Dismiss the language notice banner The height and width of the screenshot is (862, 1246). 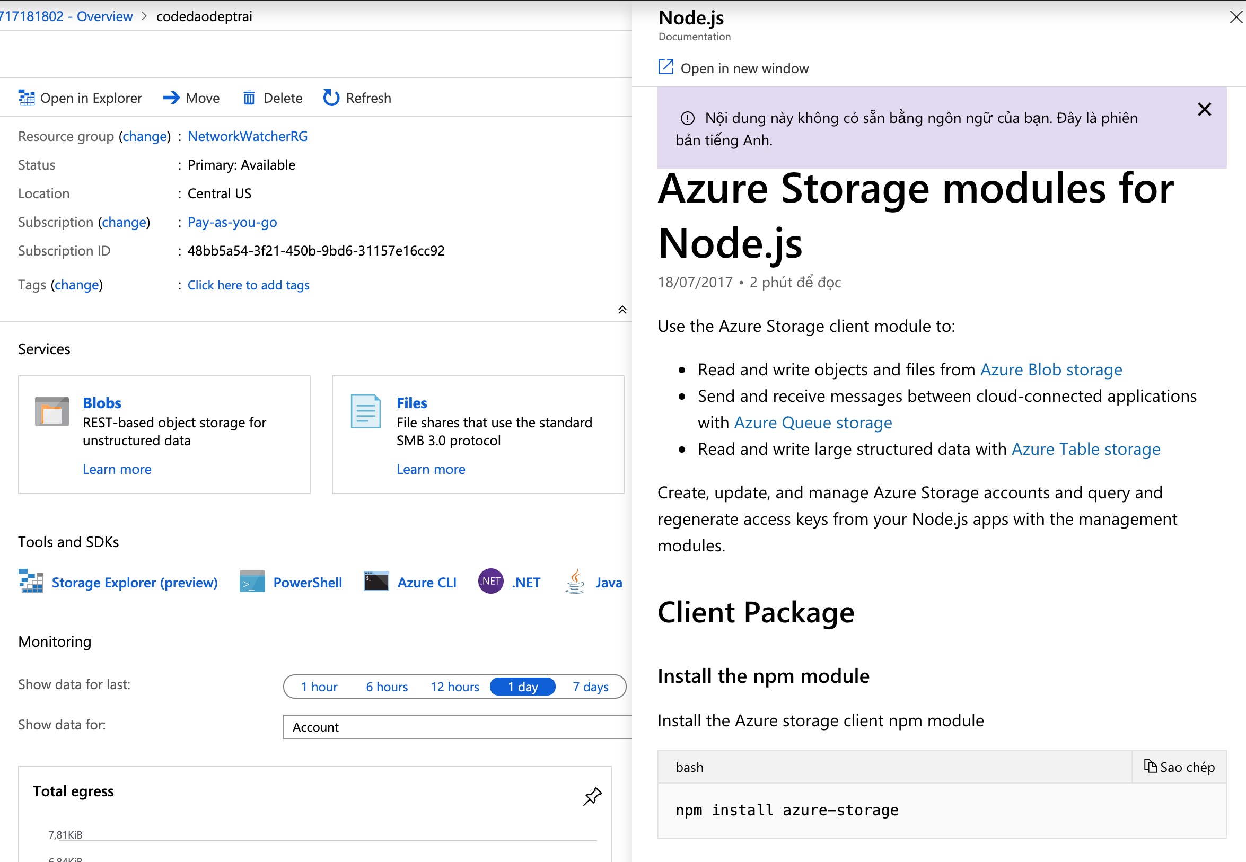point(1204,110)
